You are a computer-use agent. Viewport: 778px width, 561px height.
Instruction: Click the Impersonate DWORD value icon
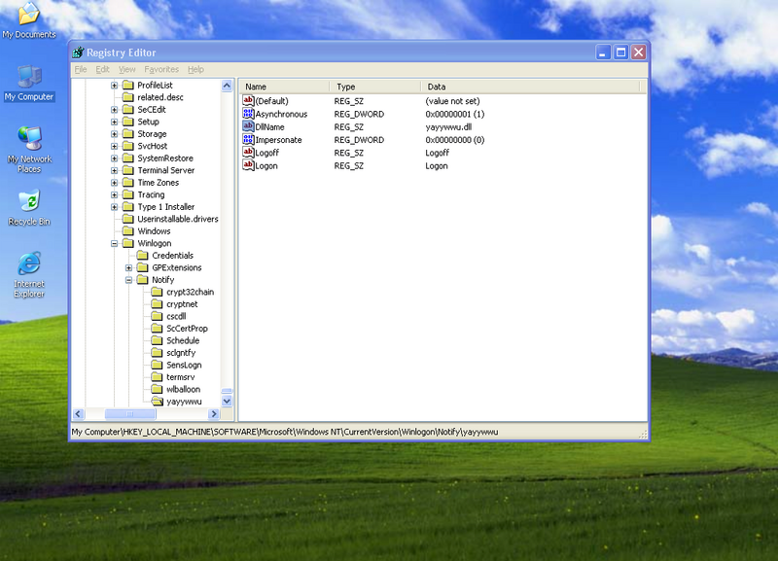[248, 139]
